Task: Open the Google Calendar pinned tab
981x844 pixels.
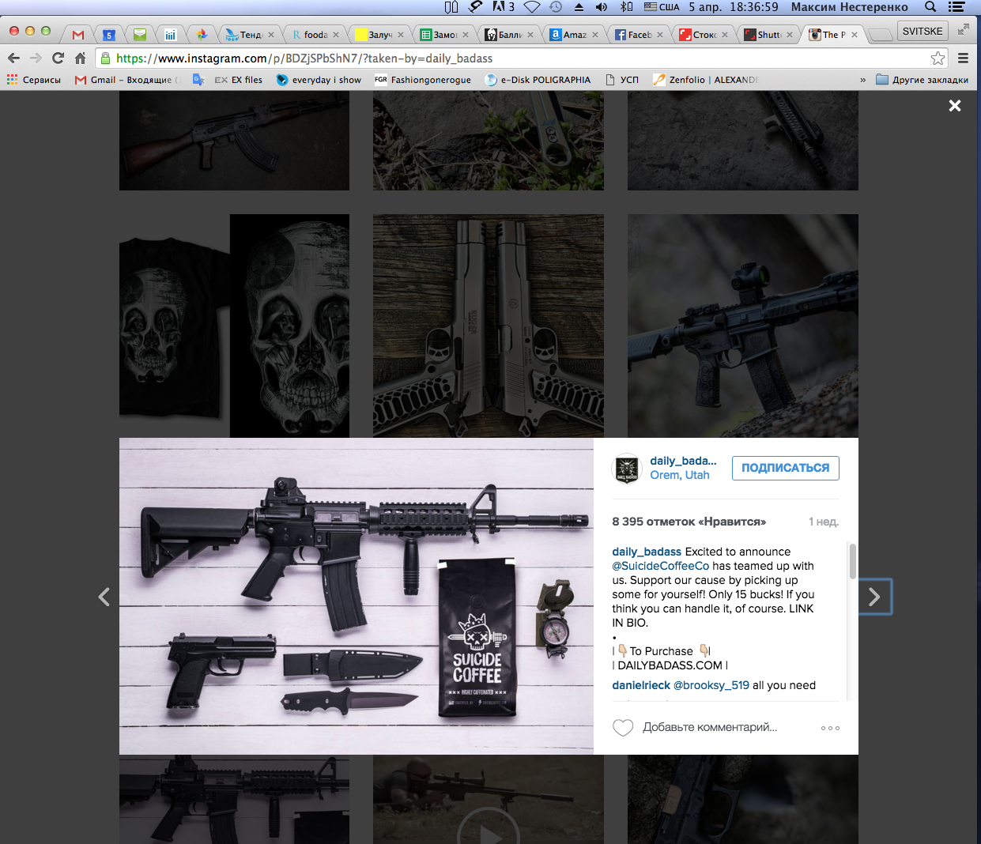Action: point(109,35)
